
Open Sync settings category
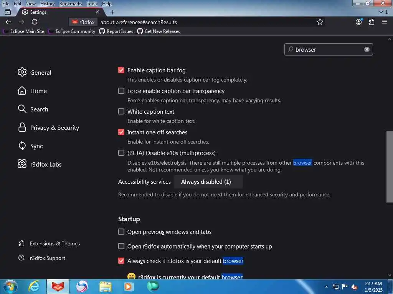click(x=30, y=146)
